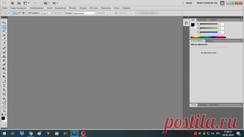Toggle Quick Mask mode
Image resolution: width=244 pixels, height=137 pixels.
pos(4,124)
